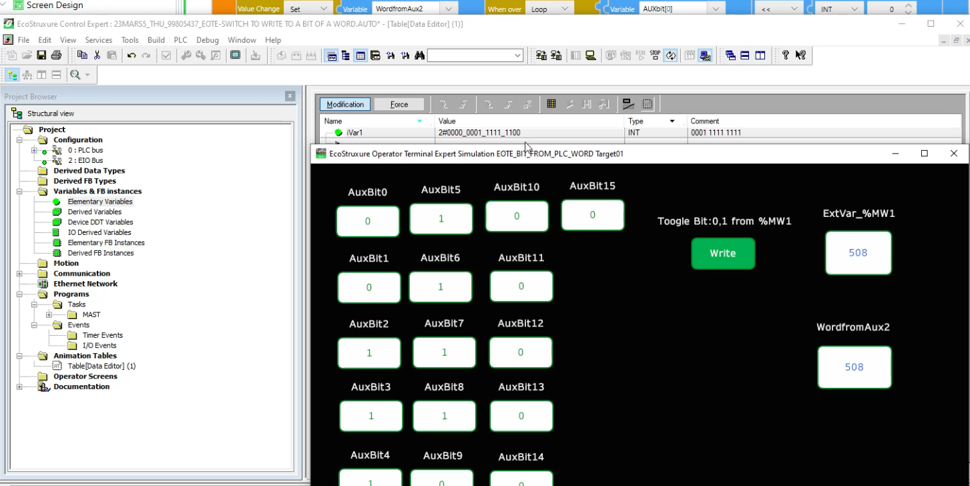Click the tile horizontally icon
This screenshot has width=970, height=486.
(745, 55)
